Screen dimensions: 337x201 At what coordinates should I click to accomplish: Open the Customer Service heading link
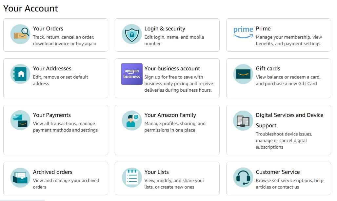(278, 172)
